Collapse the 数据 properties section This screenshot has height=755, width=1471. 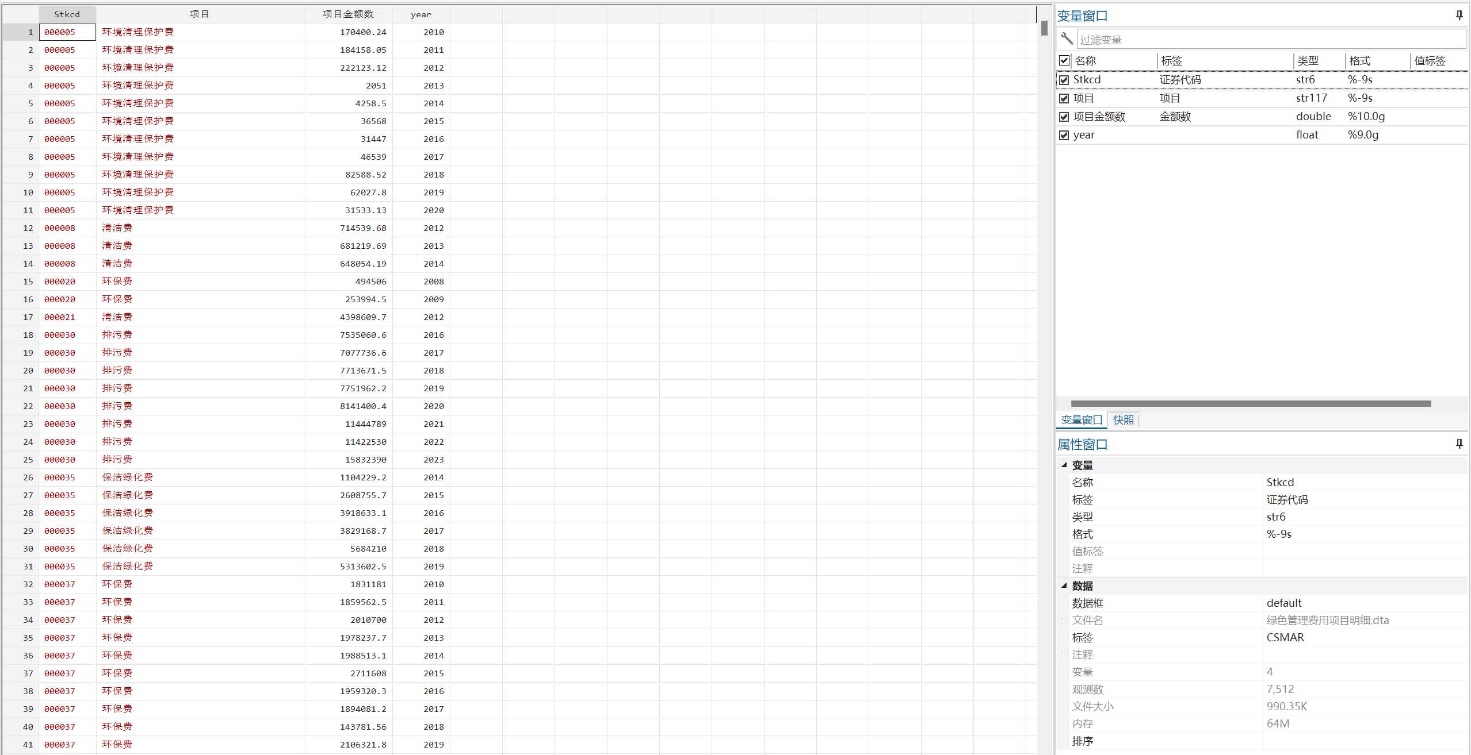point(1064,585)
